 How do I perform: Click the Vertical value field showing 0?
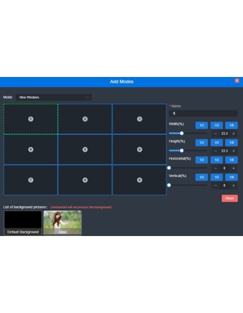225,185
